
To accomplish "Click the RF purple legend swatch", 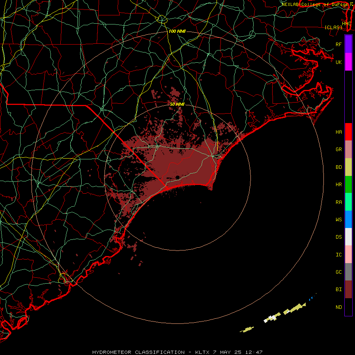I will (348, 44).
